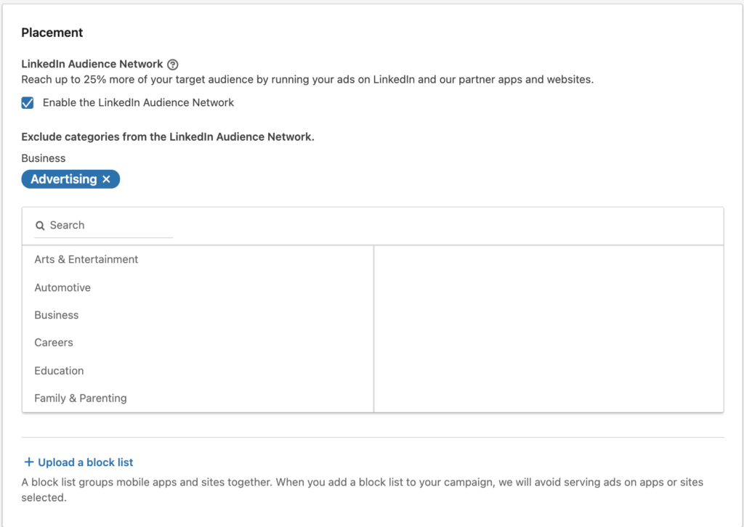Click the empty subcategory pane on the right
744x527 pixels.
pos(549,329)
